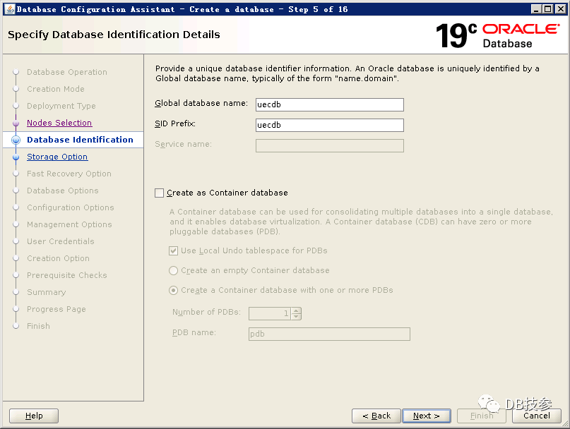This screenshot has width=570, height=429.
Task: Go to Nodes Selection step
Action: click(59, 123)
